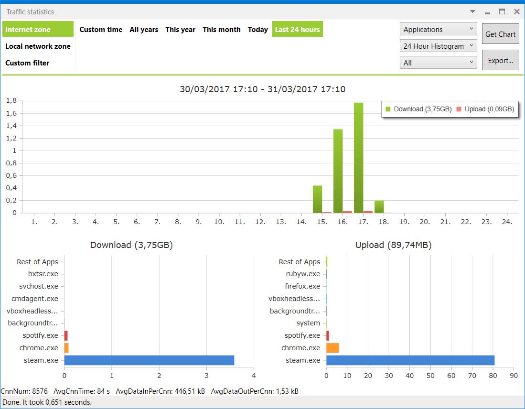
Task: Open the Applications dropdown
Action: point(438,30)
